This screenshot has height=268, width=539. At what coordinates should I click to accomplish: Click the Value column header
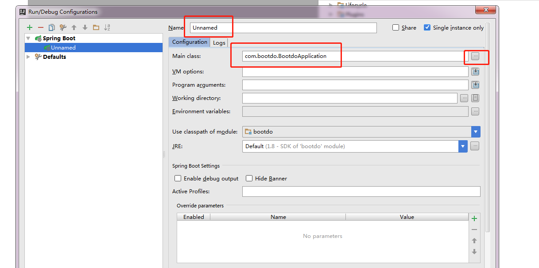407,217
